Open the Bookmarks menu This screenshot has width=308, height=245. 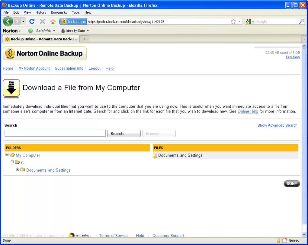(x=59, y=12)
